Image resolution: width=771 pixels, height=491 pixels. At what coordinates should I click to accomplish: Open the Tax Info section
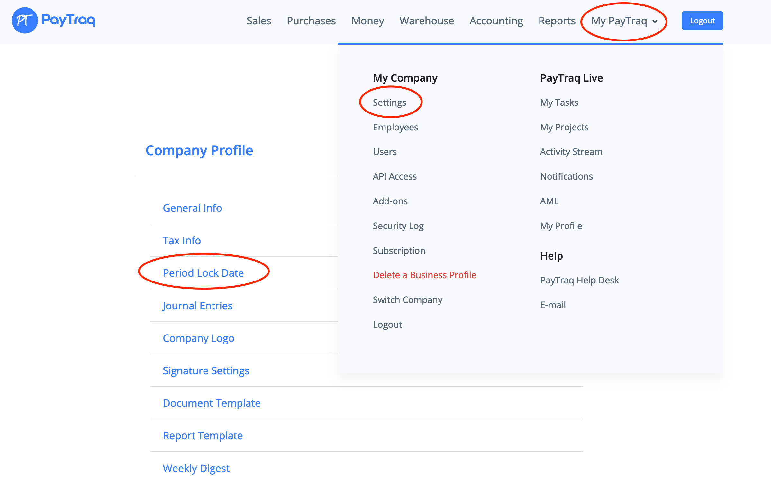tap(182, 240)
